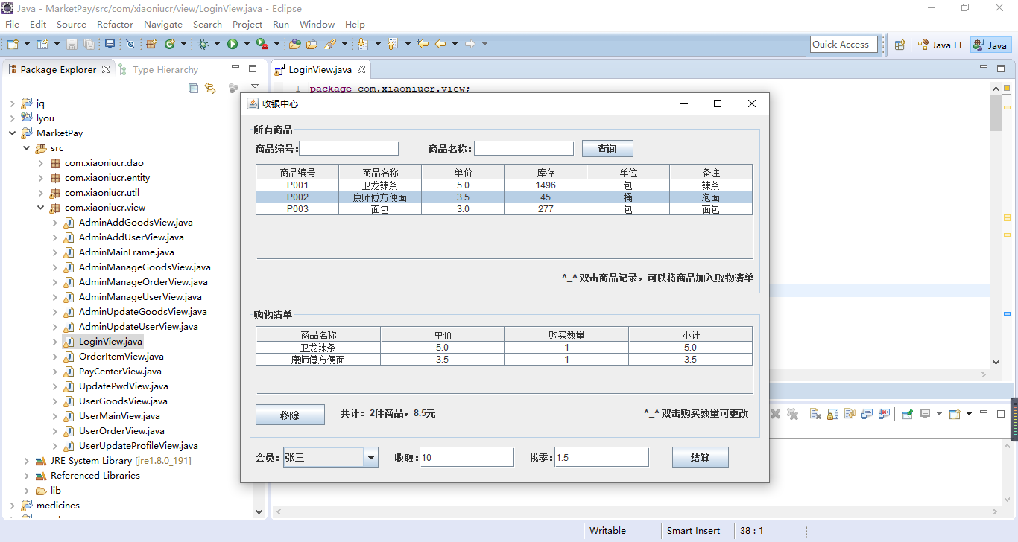Start debugging with the bug icon

pos(203,45)
